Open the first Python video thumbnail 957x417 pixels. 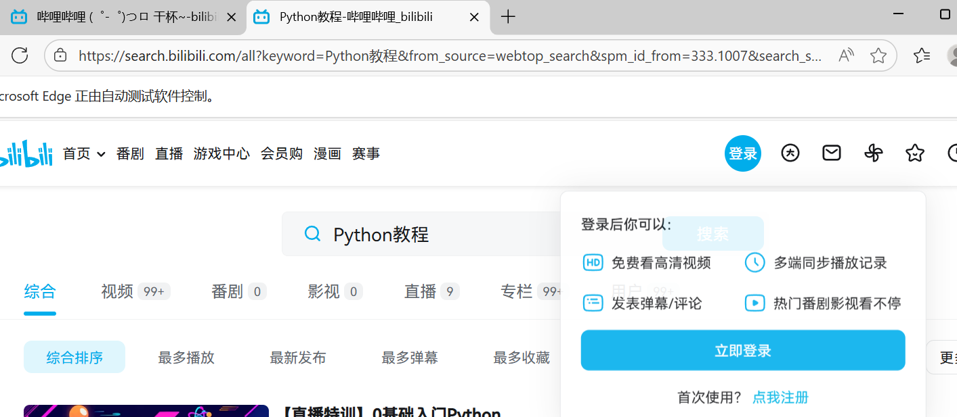[146, 411]
